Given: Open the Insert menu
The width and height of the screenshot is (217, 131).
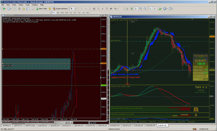Looking at the screenshot, I should (x=14, y=5).
